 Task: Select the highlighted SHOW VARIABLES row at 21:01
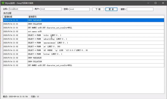[x=83, y=20]
